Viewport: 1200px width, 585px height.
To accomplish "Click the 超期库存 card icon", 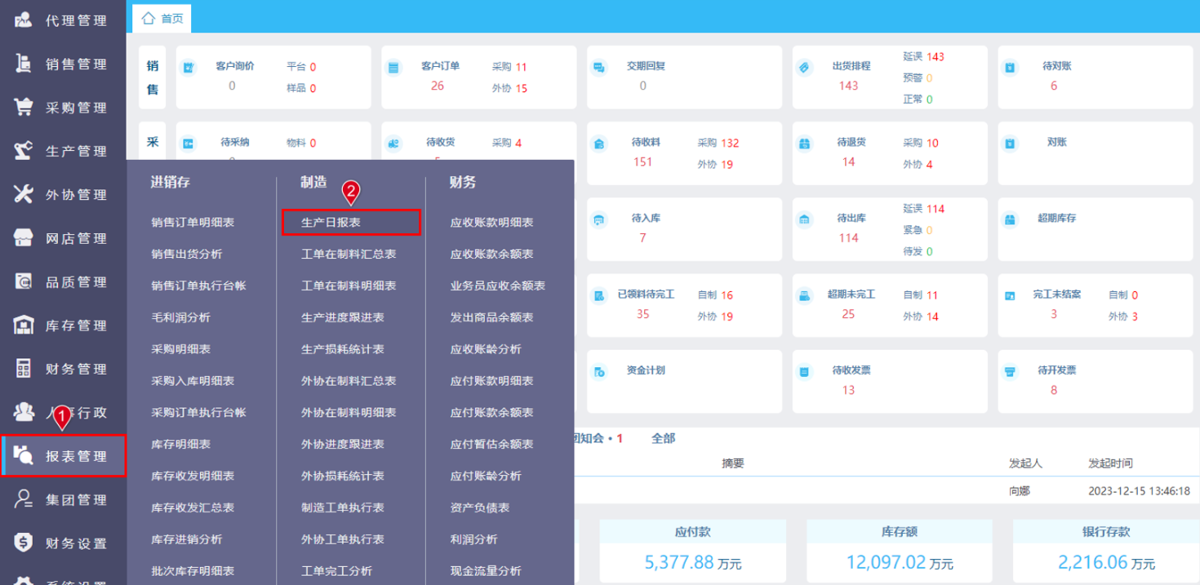I will click(x=1011, y=220).
